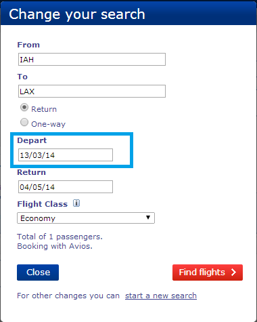This screenshot has width=257, height=322.
Task: Focus the From field containing IAH
Action: coord(92,60)
